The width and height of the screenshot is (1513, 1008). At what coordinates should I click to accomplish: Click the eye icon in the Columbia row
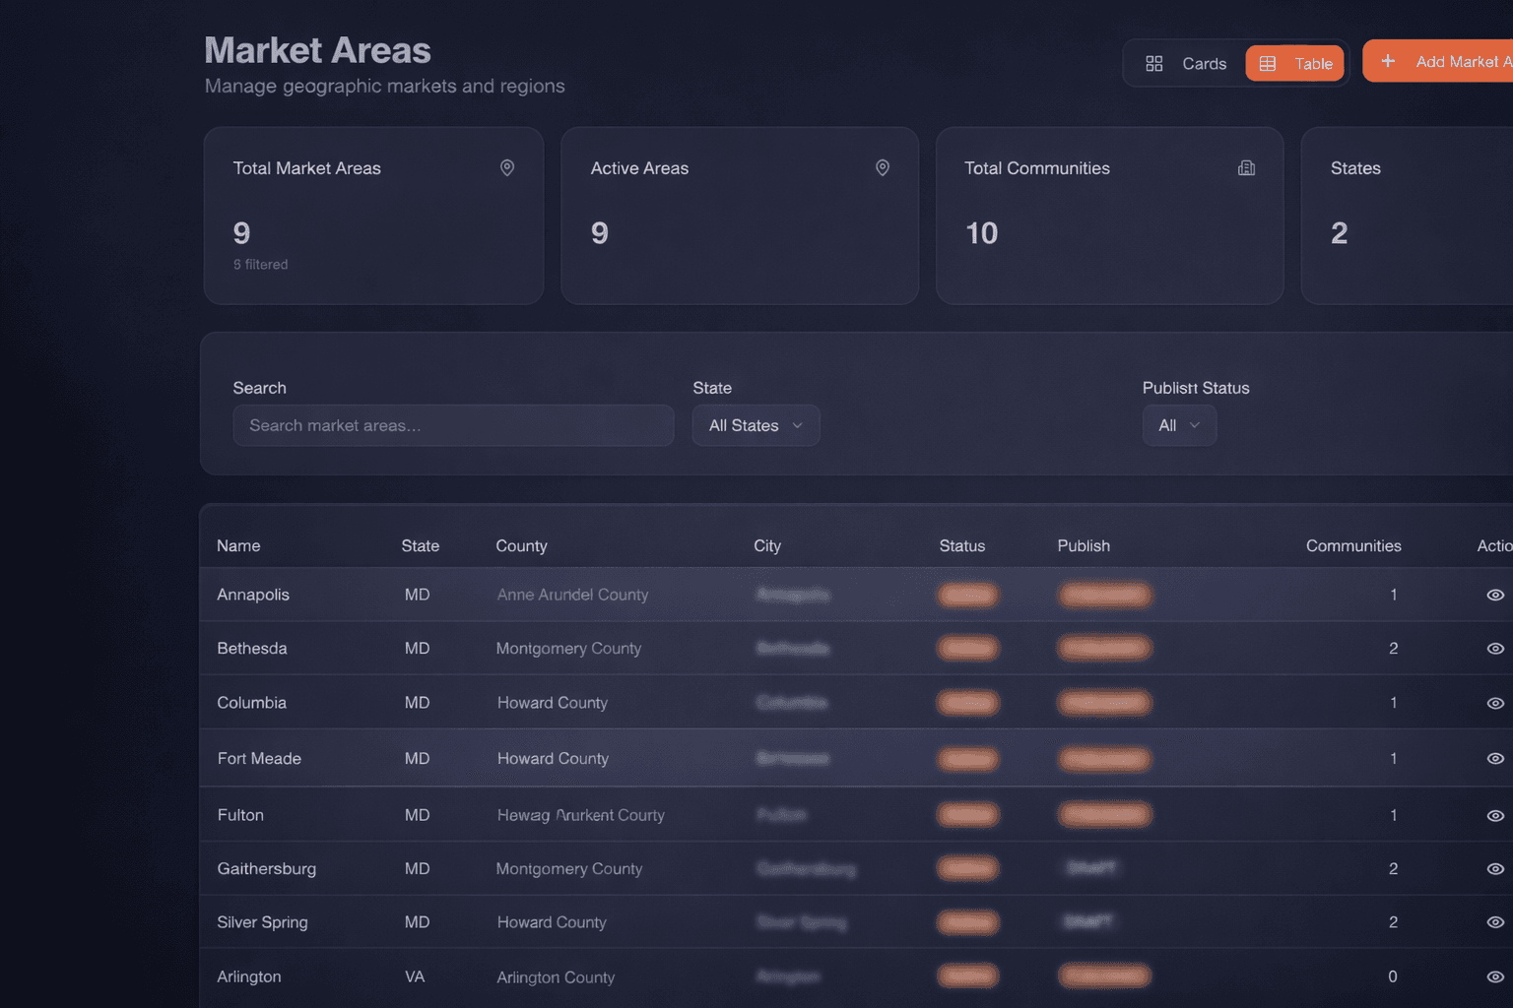click(1495, 702)
